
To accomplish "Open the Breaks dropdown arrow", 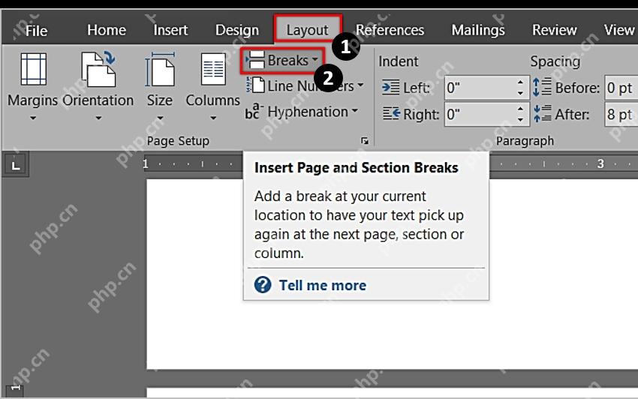I will point(315,60).
